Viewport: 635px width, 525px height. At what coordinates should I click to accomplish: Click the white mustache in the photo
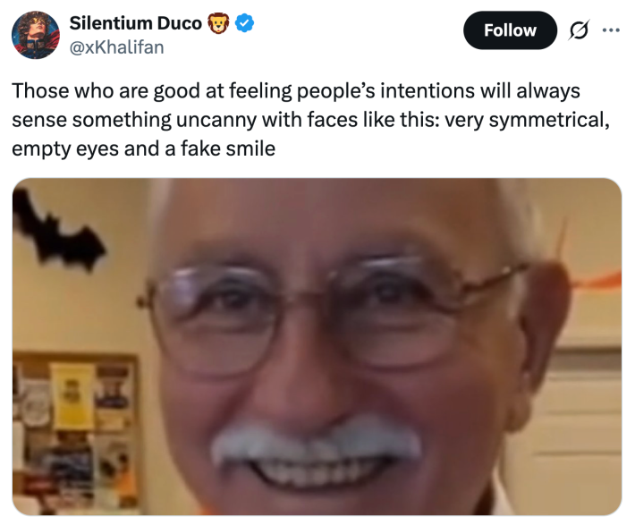coord(316,441)
